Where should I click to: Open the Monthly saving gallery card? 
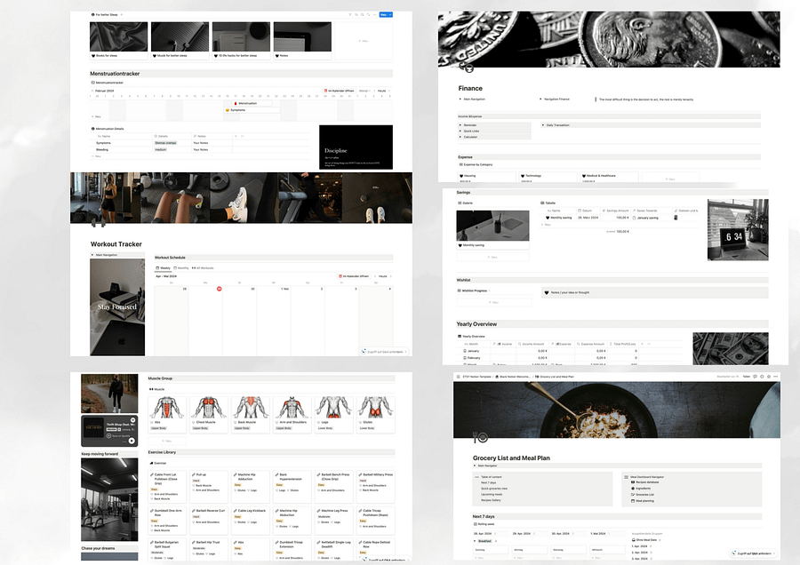(492, 229)
